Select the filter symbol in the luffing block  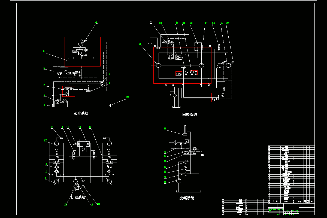click(x=175, y=143)
